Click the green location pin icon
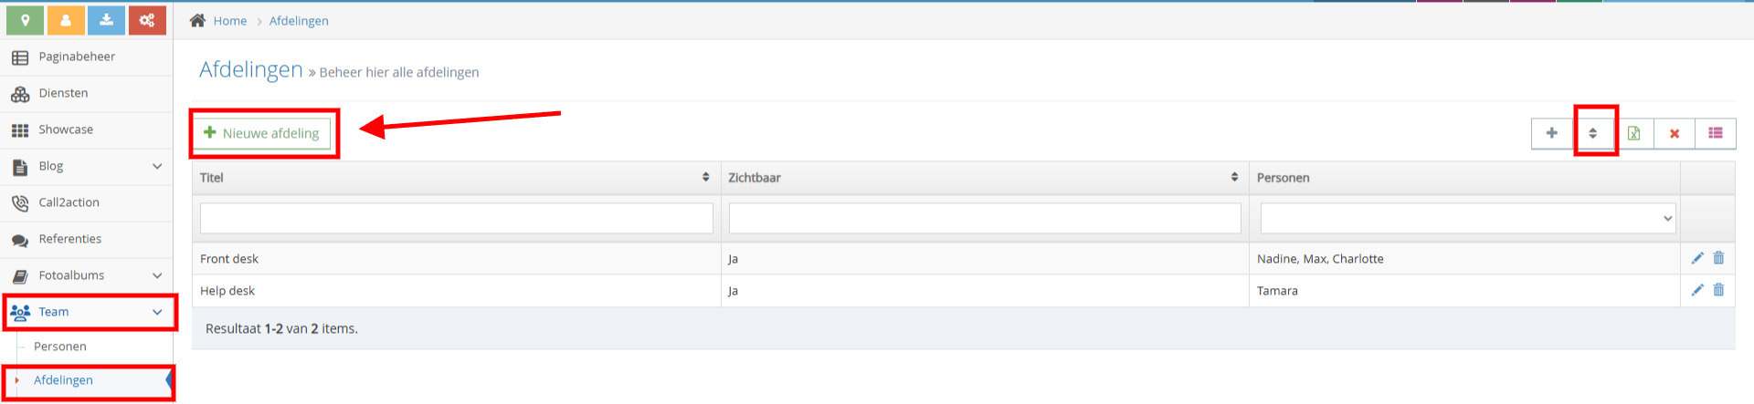1754x404 pixels. [x=26, y=20]
